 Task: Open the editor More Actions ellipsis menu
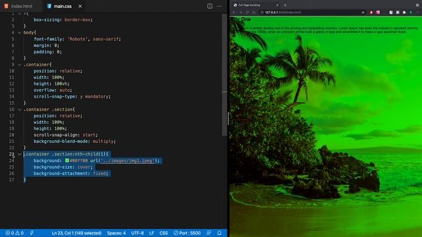point(219,6)
